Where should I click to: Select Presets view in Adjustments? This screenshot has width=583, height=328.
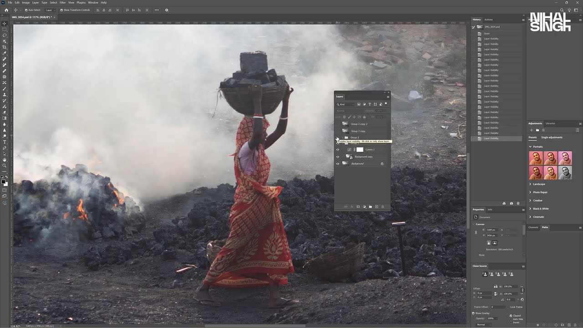(532, 137)
